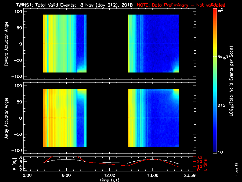Click the '8' tick on the R axis

point(20,158)
